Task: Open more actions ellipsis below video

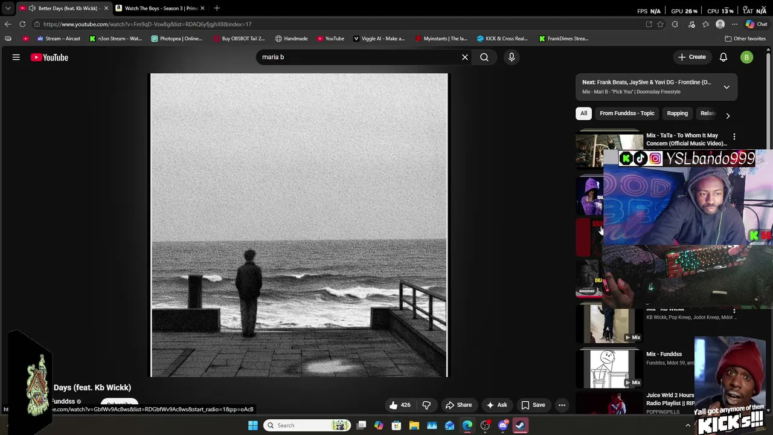Action: click(562, 405)
